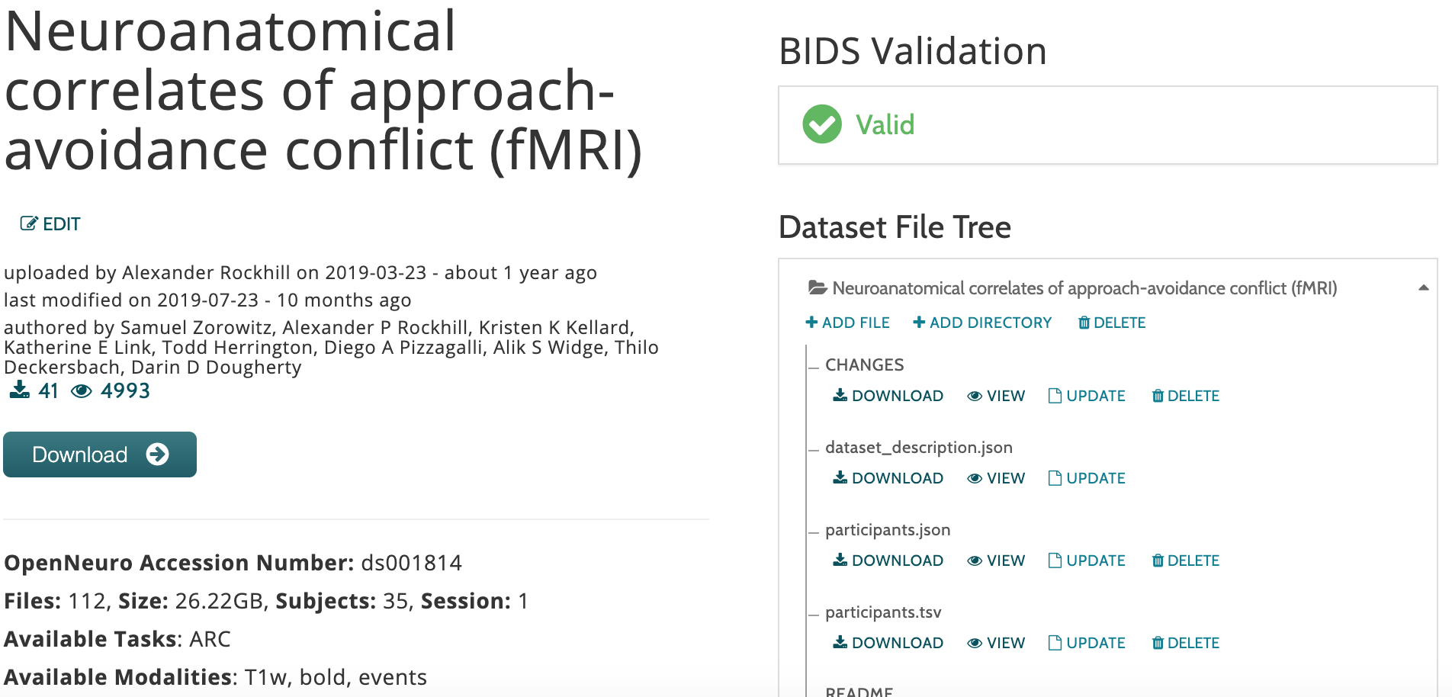Click the green Valid checkmark icon

pyautogui.click(x=821, y=124)
